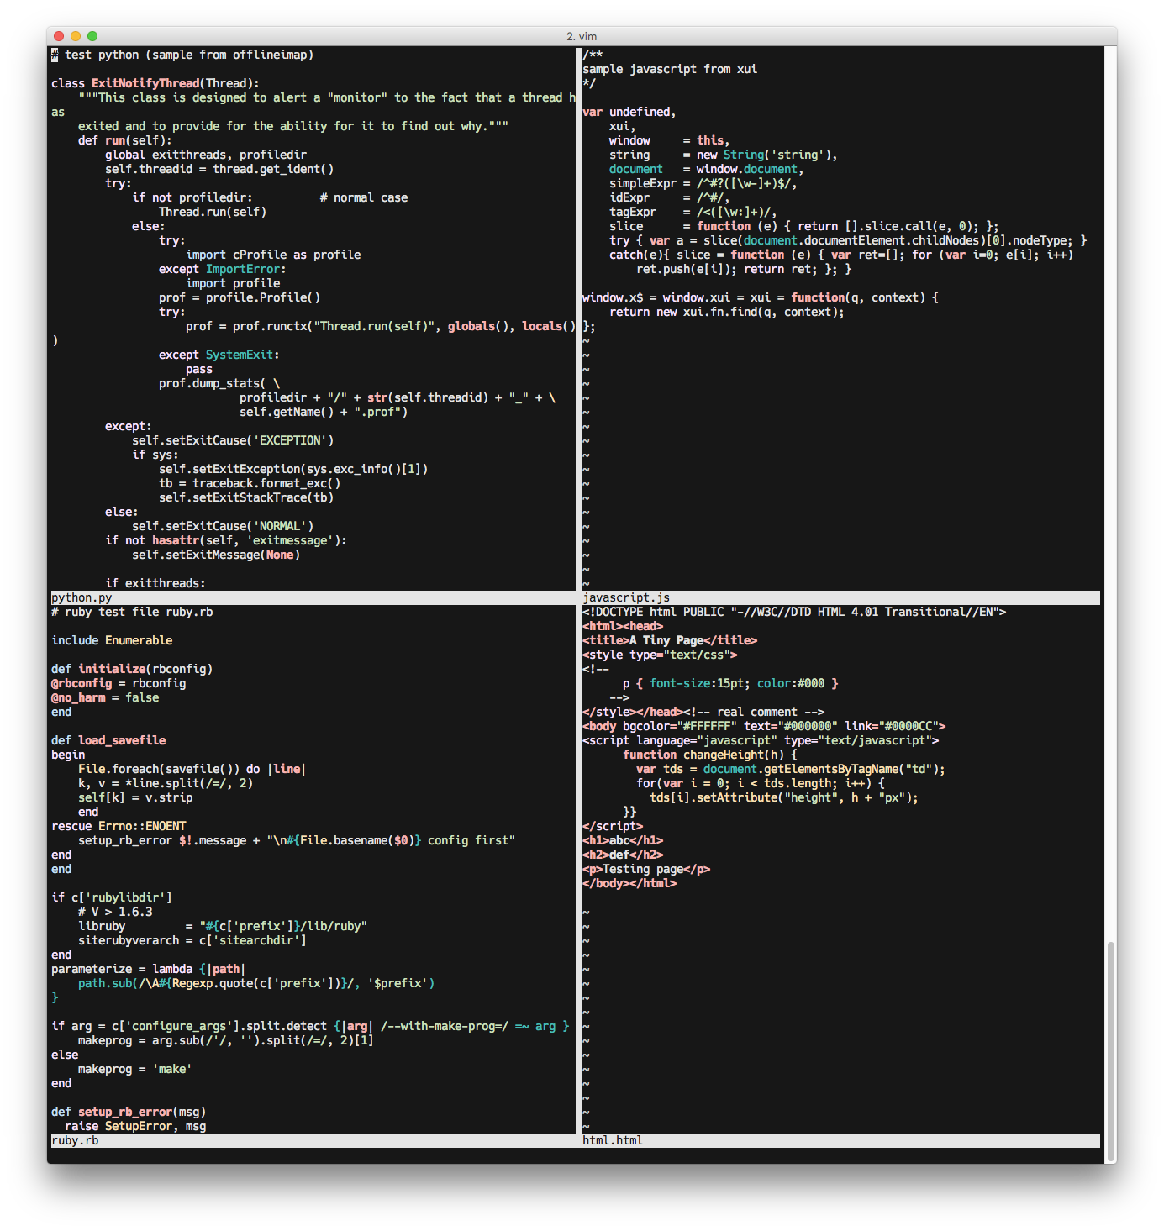The height and width of the screenshot is (1231, 1164).
Task: Click the terminal scrollbar thumb
Action: coord(1111,1050)
